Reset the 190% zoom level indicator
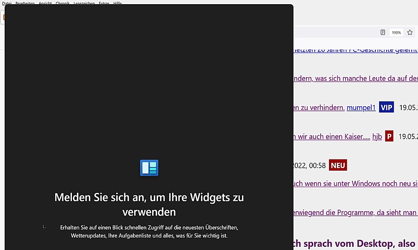418x250 pixels. pos(396,32)
